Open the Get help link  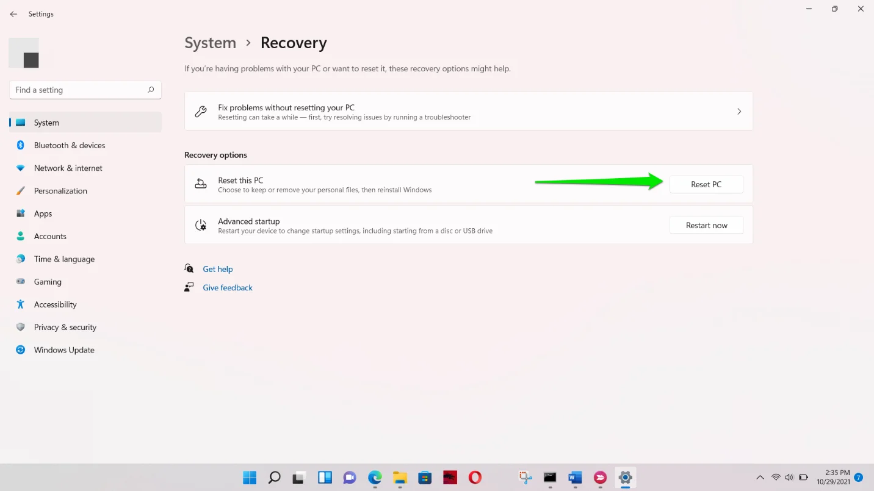click(x=217, y=269)
